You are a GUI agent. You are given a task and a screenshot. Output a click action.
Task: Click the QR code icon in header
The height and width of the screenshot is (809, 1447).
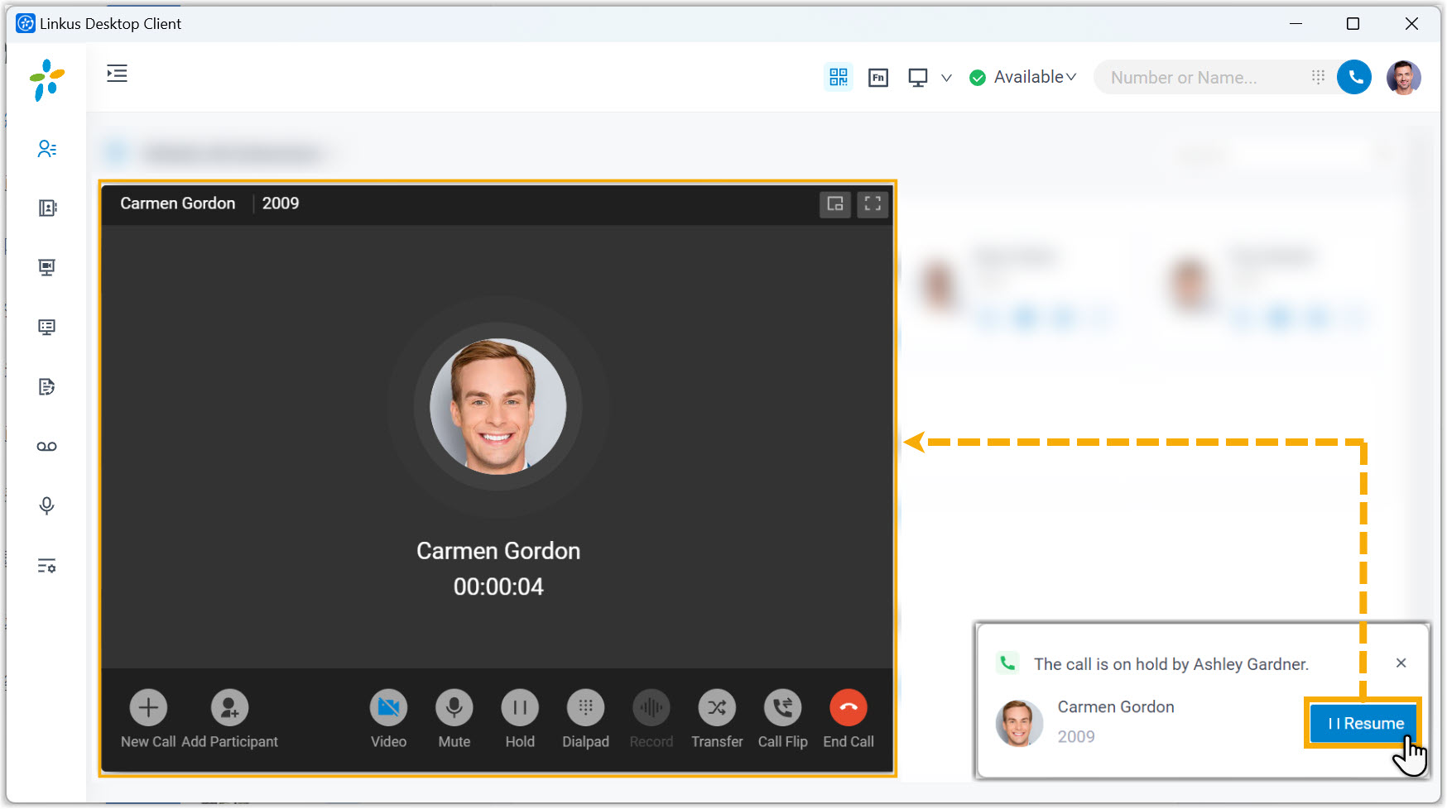(839, 77)
